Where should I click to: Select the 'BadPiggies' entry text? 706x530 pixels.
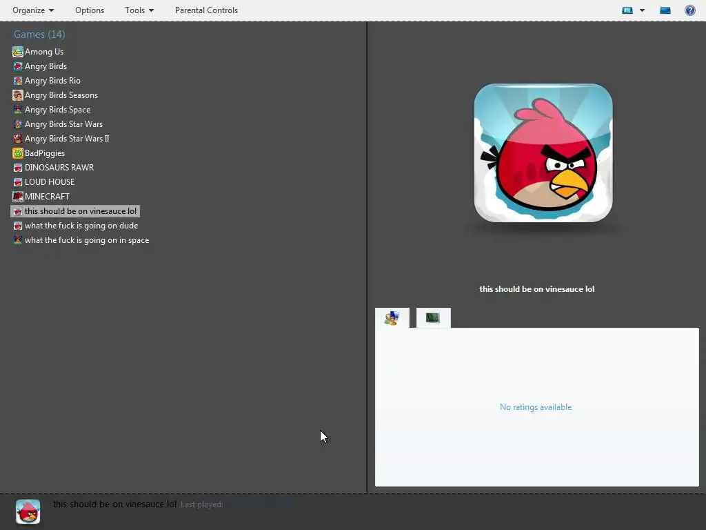coord(45,153)
